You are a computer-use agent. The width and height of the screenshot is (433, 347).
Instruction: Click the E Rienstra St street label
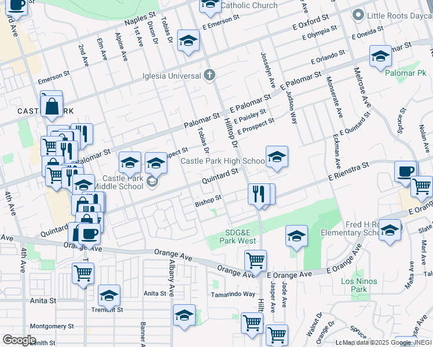point(349,172)
